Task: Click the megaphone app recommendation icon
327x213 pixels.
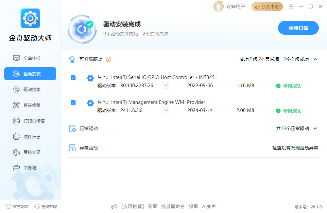Action: 114,207
